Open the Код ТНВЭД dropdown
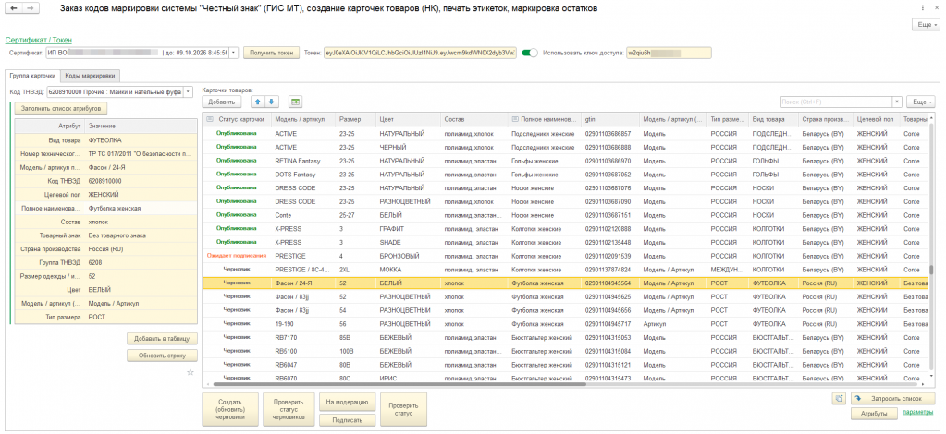This screenshot has height=434, width=946. pos(189,92)
